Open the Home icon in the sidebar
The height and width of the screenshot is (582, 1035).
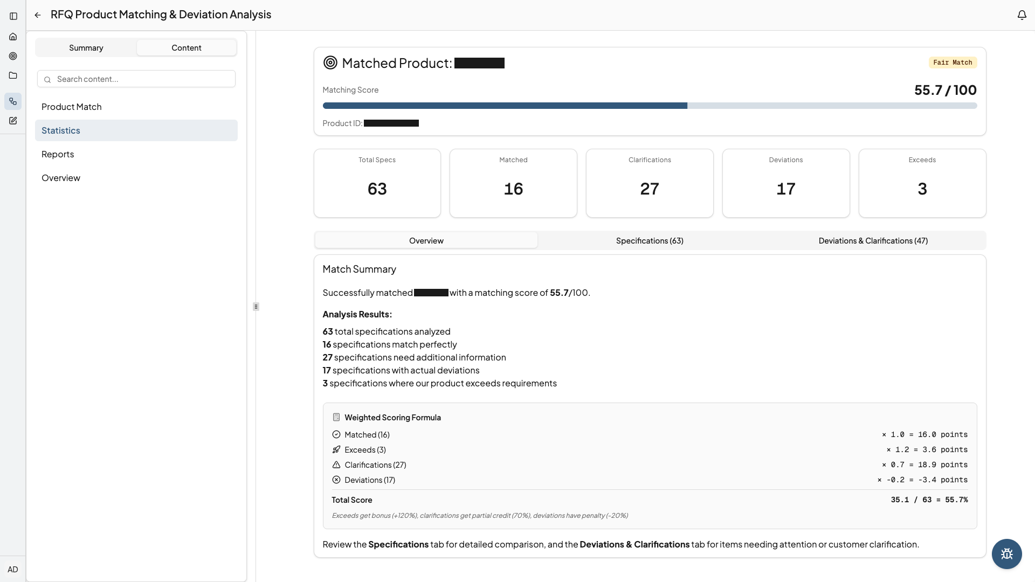click(13, 36)
